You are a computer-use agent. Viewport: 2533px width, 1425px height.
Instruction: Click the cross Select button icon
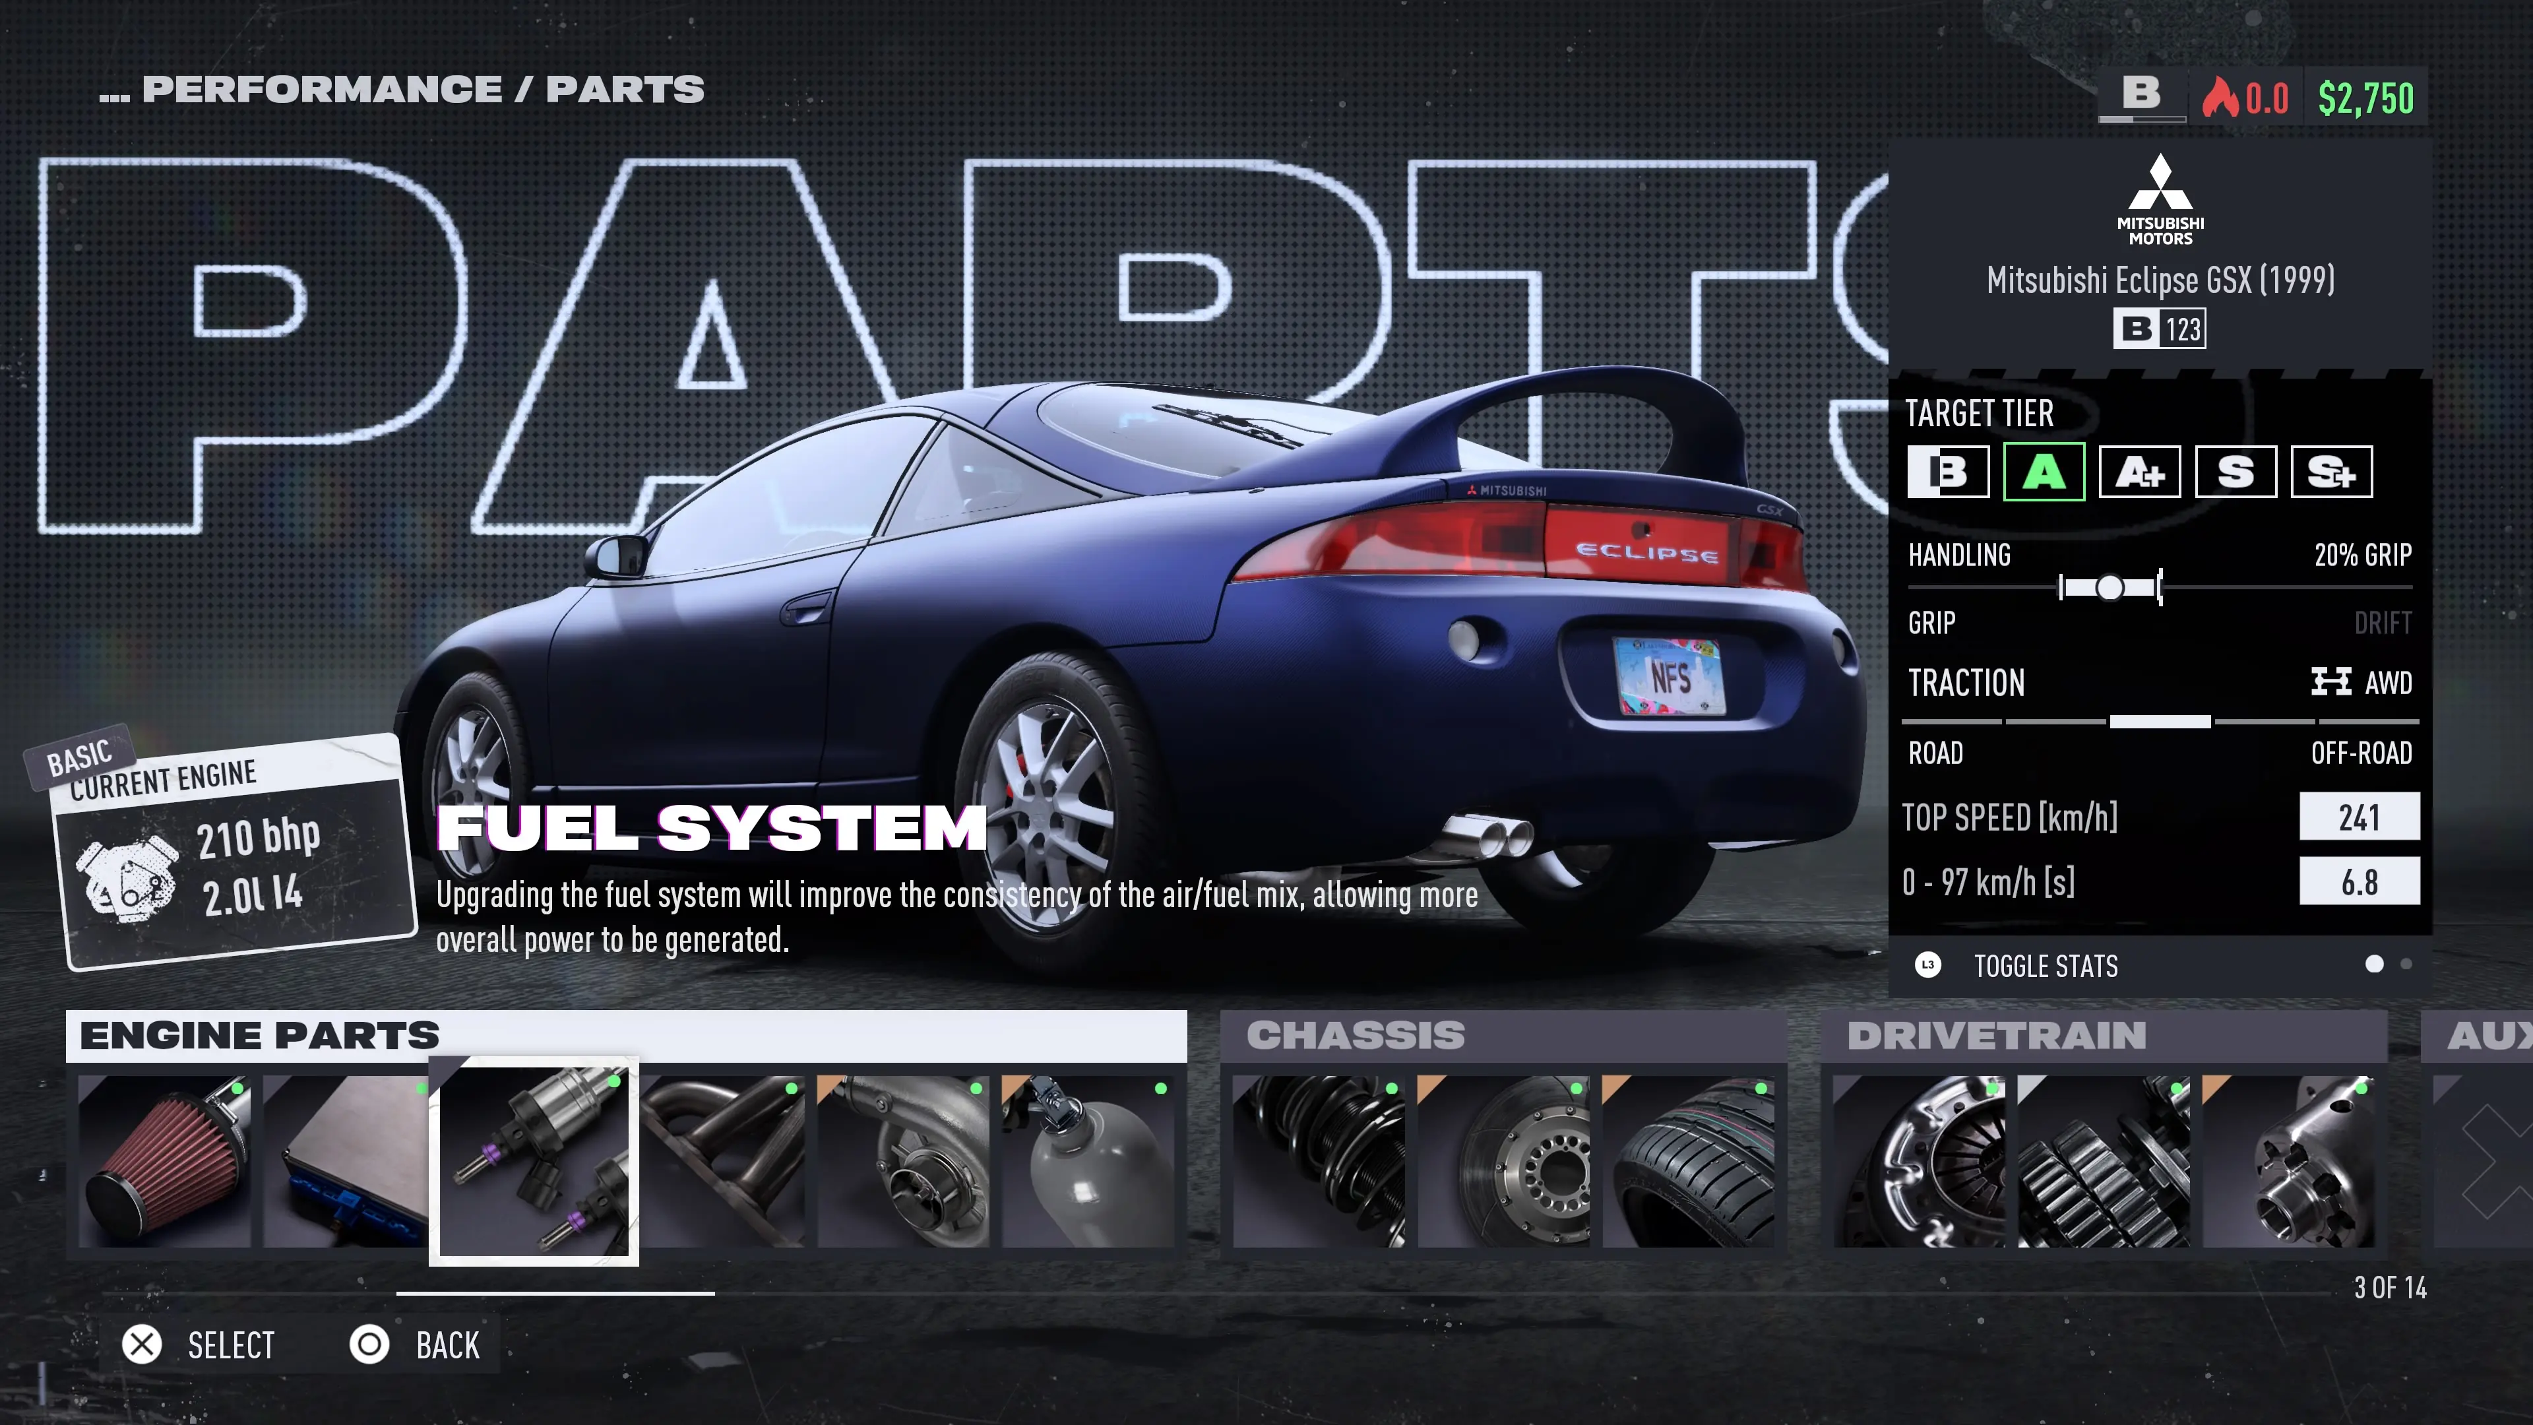(142, 1345)
